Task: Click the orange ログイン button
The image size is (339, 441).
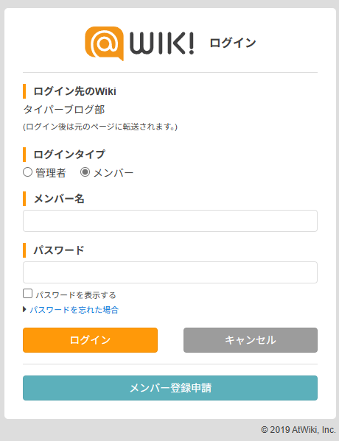Action: (90, 340)
